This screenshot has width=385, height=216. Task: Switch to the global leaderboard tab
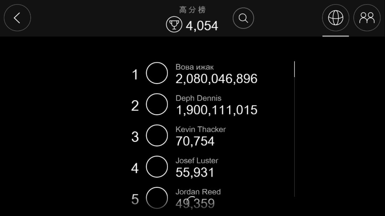335,18
